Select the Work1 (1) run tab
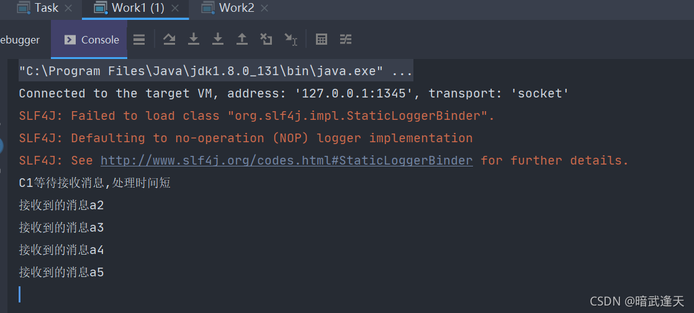 pyautogui.click(x=135, y=8)
